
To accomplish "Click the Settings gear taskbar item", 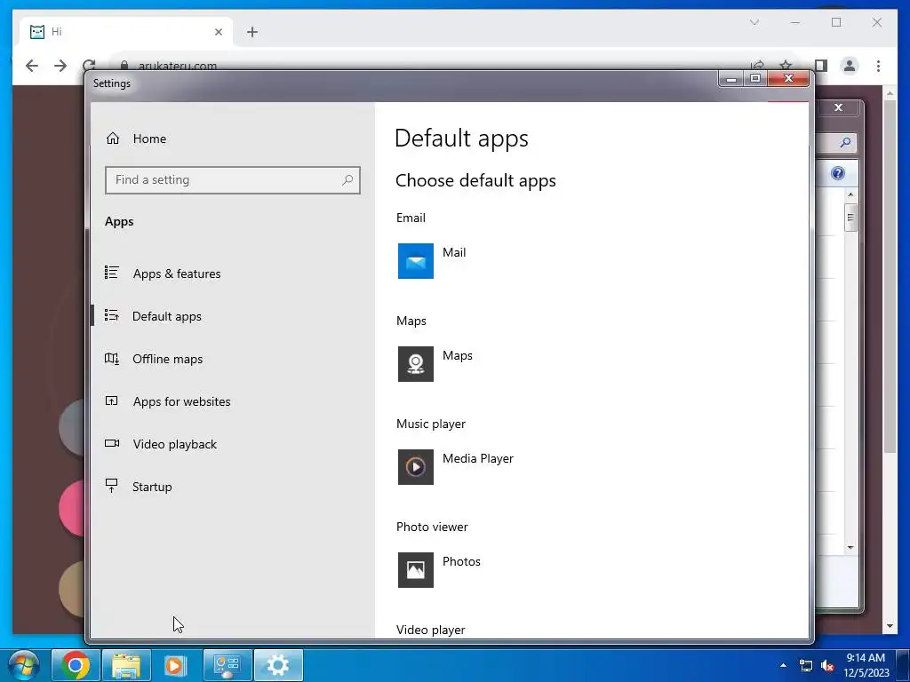I will coord(278,665).
